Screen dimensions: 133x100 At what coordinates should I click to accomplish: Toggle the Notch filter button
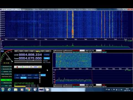pyautogui.click(x=30, y=78)
